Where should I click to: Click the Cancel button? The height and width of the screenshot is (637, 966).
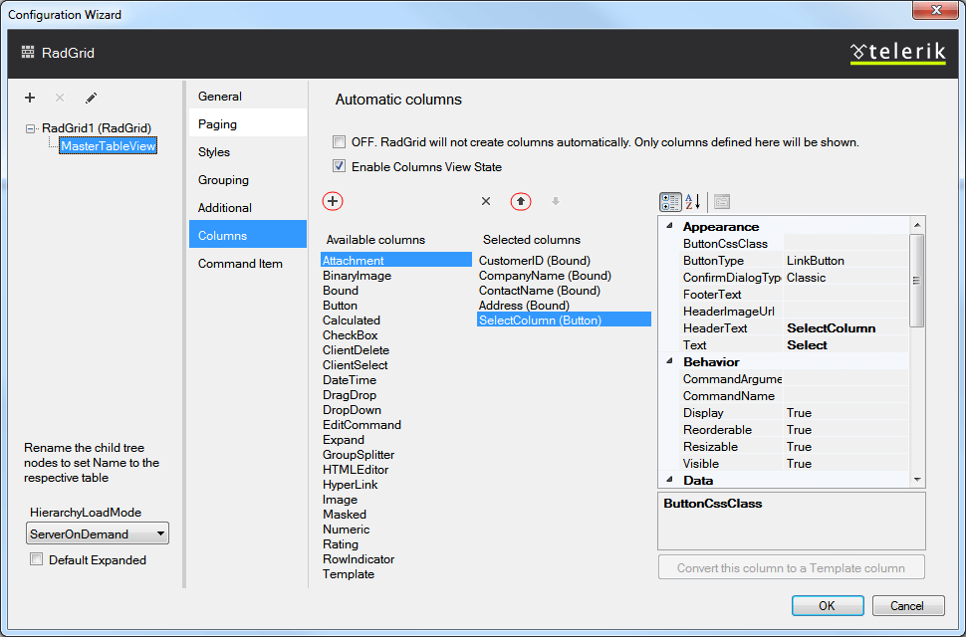point(907,606)
